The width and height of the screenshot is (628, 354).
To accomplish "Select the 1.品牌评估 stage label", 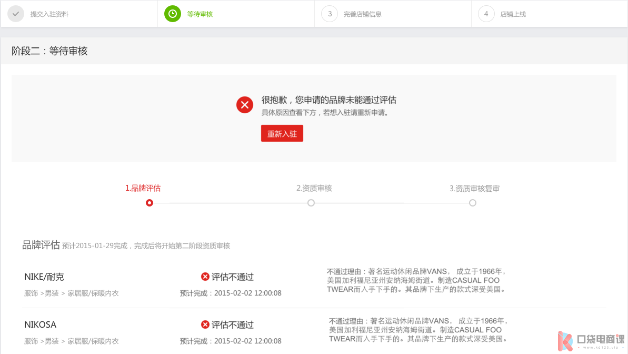I will [143, 188].
